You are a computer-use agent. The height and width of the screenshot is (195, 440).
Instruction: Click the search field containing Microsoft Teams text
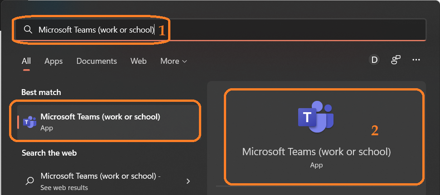coord(221,29)
